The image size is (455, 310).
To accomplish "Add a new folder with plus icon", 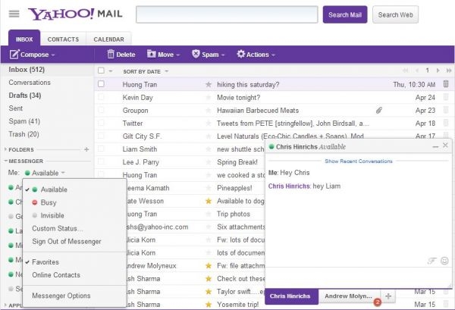I will click(86, 149).
